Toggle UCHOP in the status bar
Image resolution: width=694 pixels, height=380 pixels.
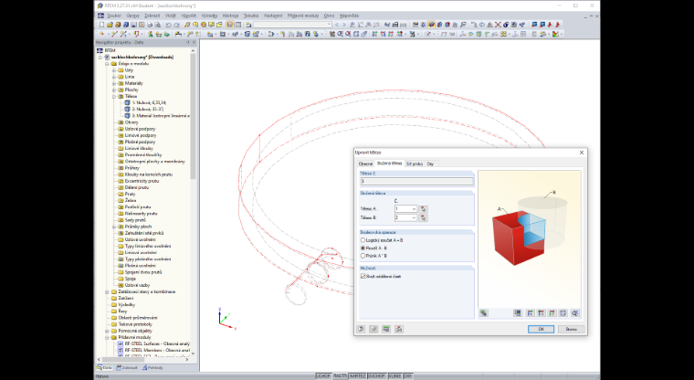[x=322, y=376]
